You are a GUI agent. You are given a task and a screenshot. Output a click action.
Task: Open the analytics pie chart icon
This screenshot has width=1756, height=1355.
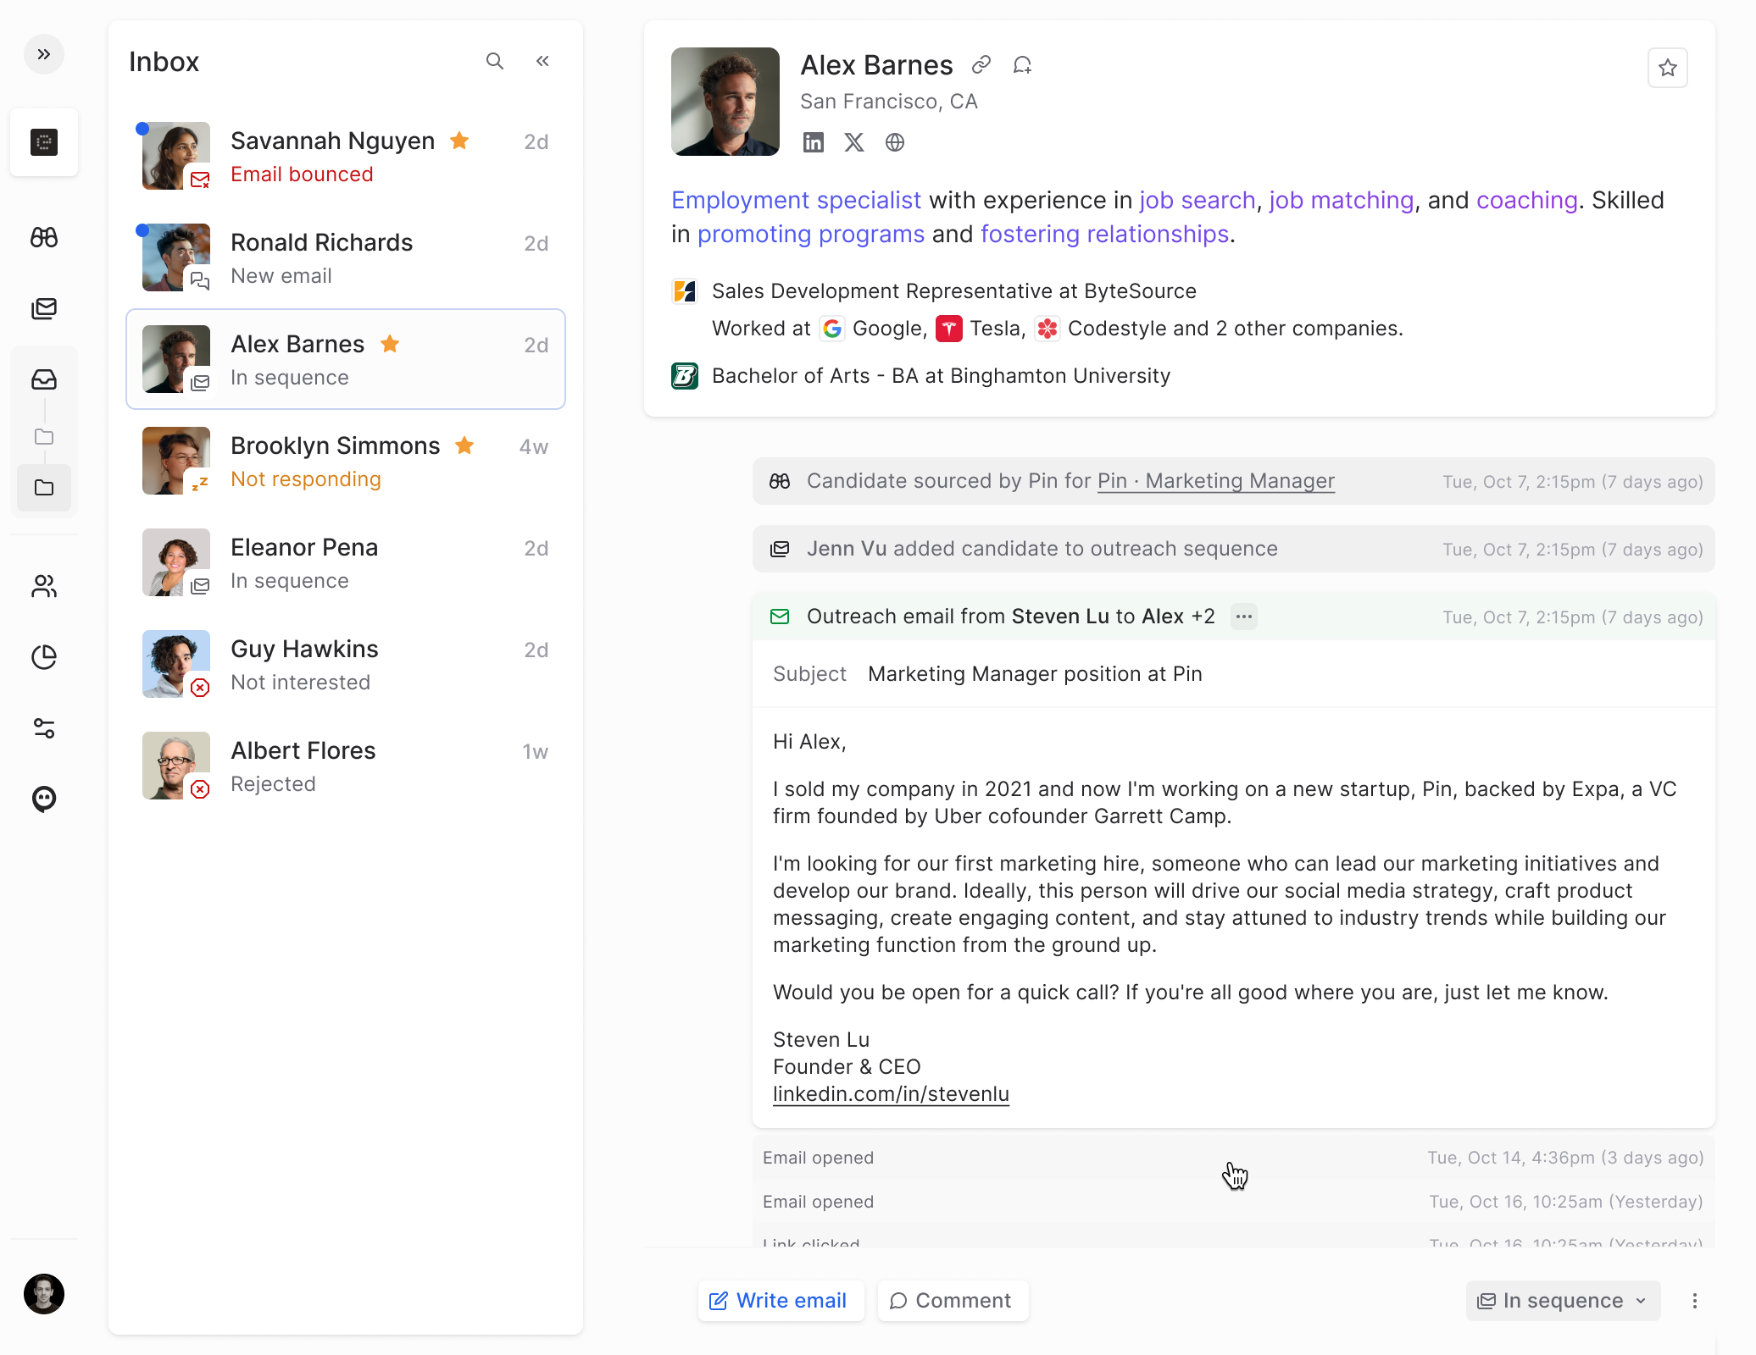(44, 657)
